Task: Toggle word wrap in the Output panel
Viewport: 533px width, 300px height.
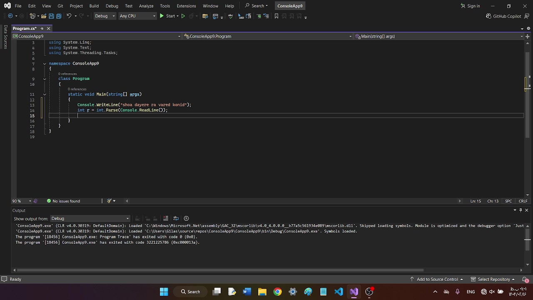Action: (x=176, y=218)
